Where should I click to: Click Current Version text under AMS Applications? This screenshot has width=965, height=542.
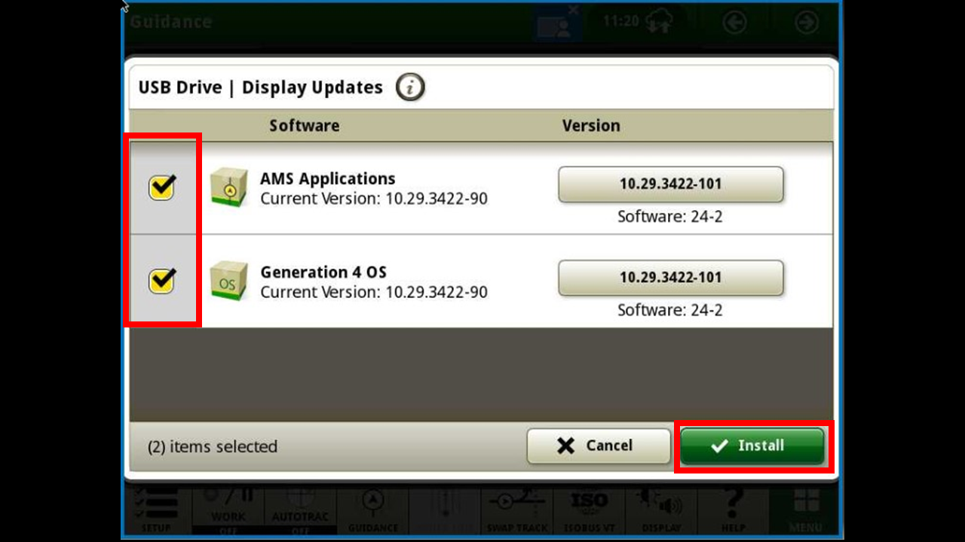374,199
